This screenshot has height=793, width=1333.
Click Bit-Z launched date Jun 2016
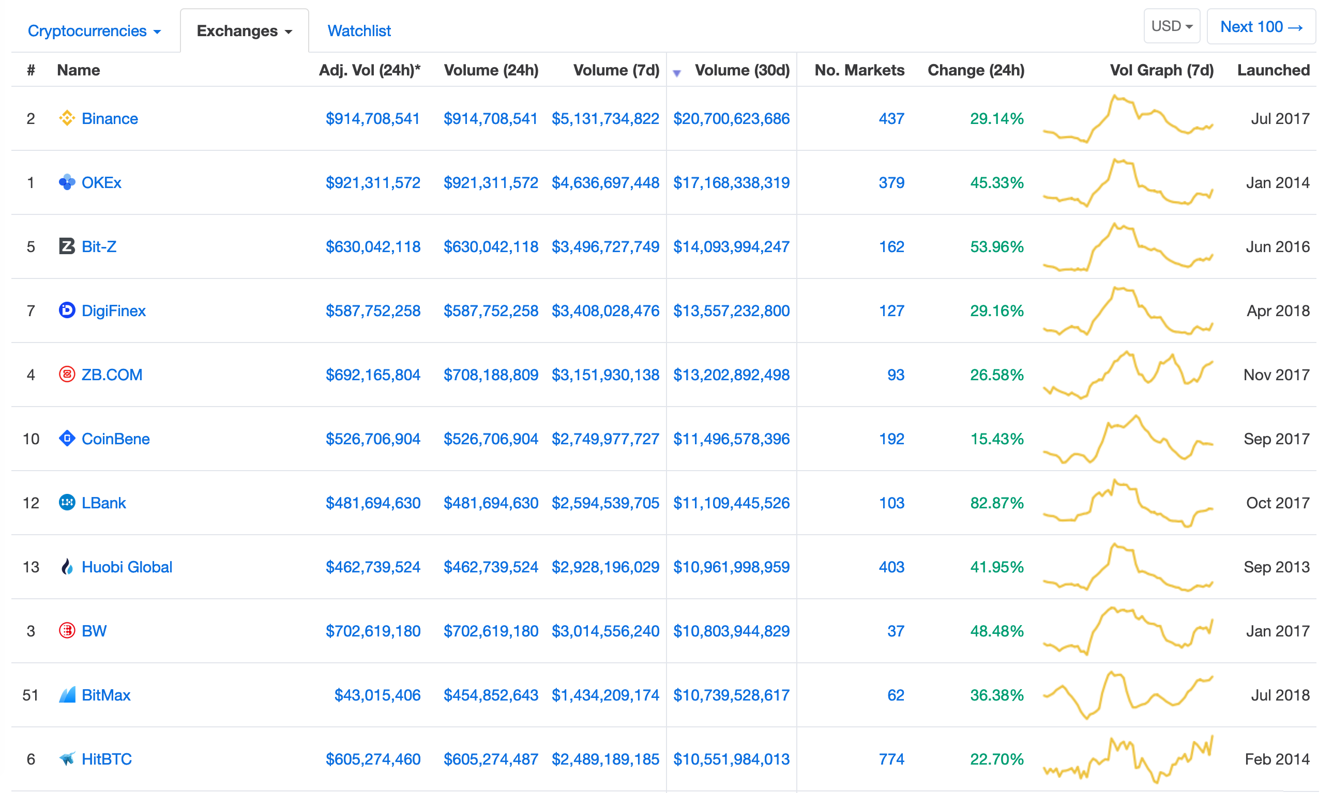point(1277,247)
